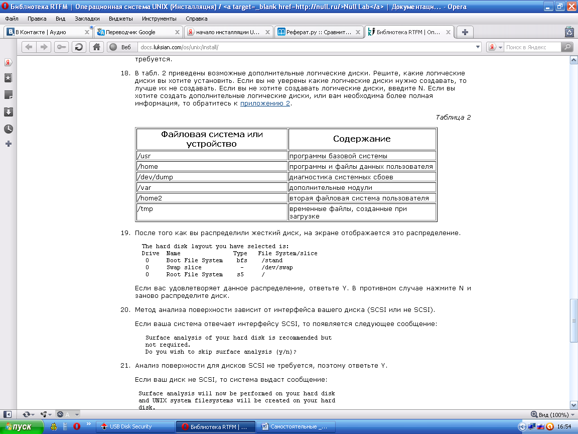Click the page scrollbar down arrow
Image resolution: width=578 pixels, height=434 pixels.
click(573, 405)
